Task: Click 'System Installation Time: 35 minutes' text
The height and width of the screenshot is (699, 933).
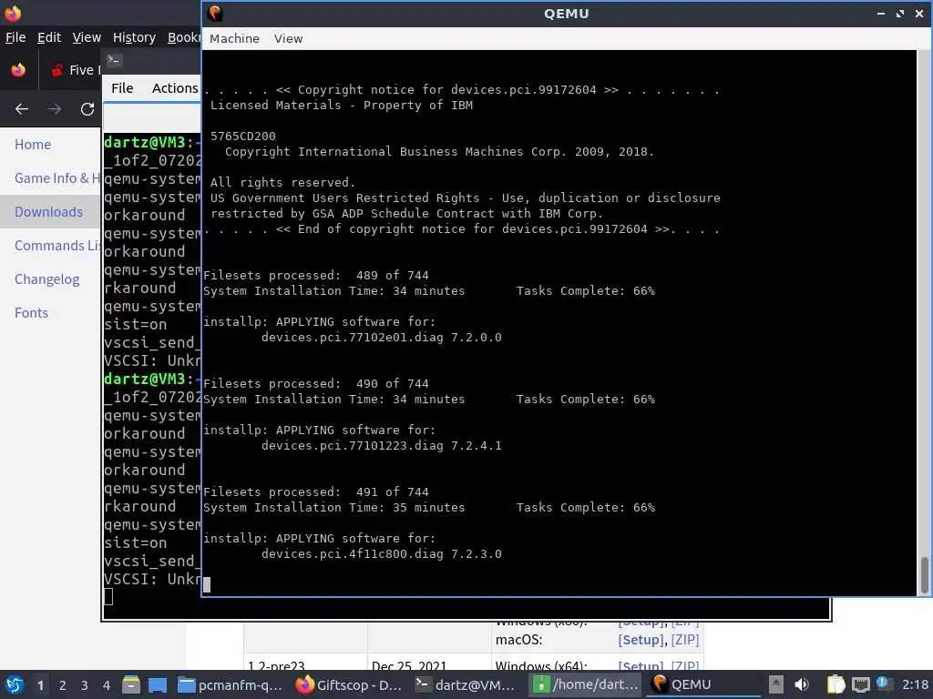Action: 333,507
